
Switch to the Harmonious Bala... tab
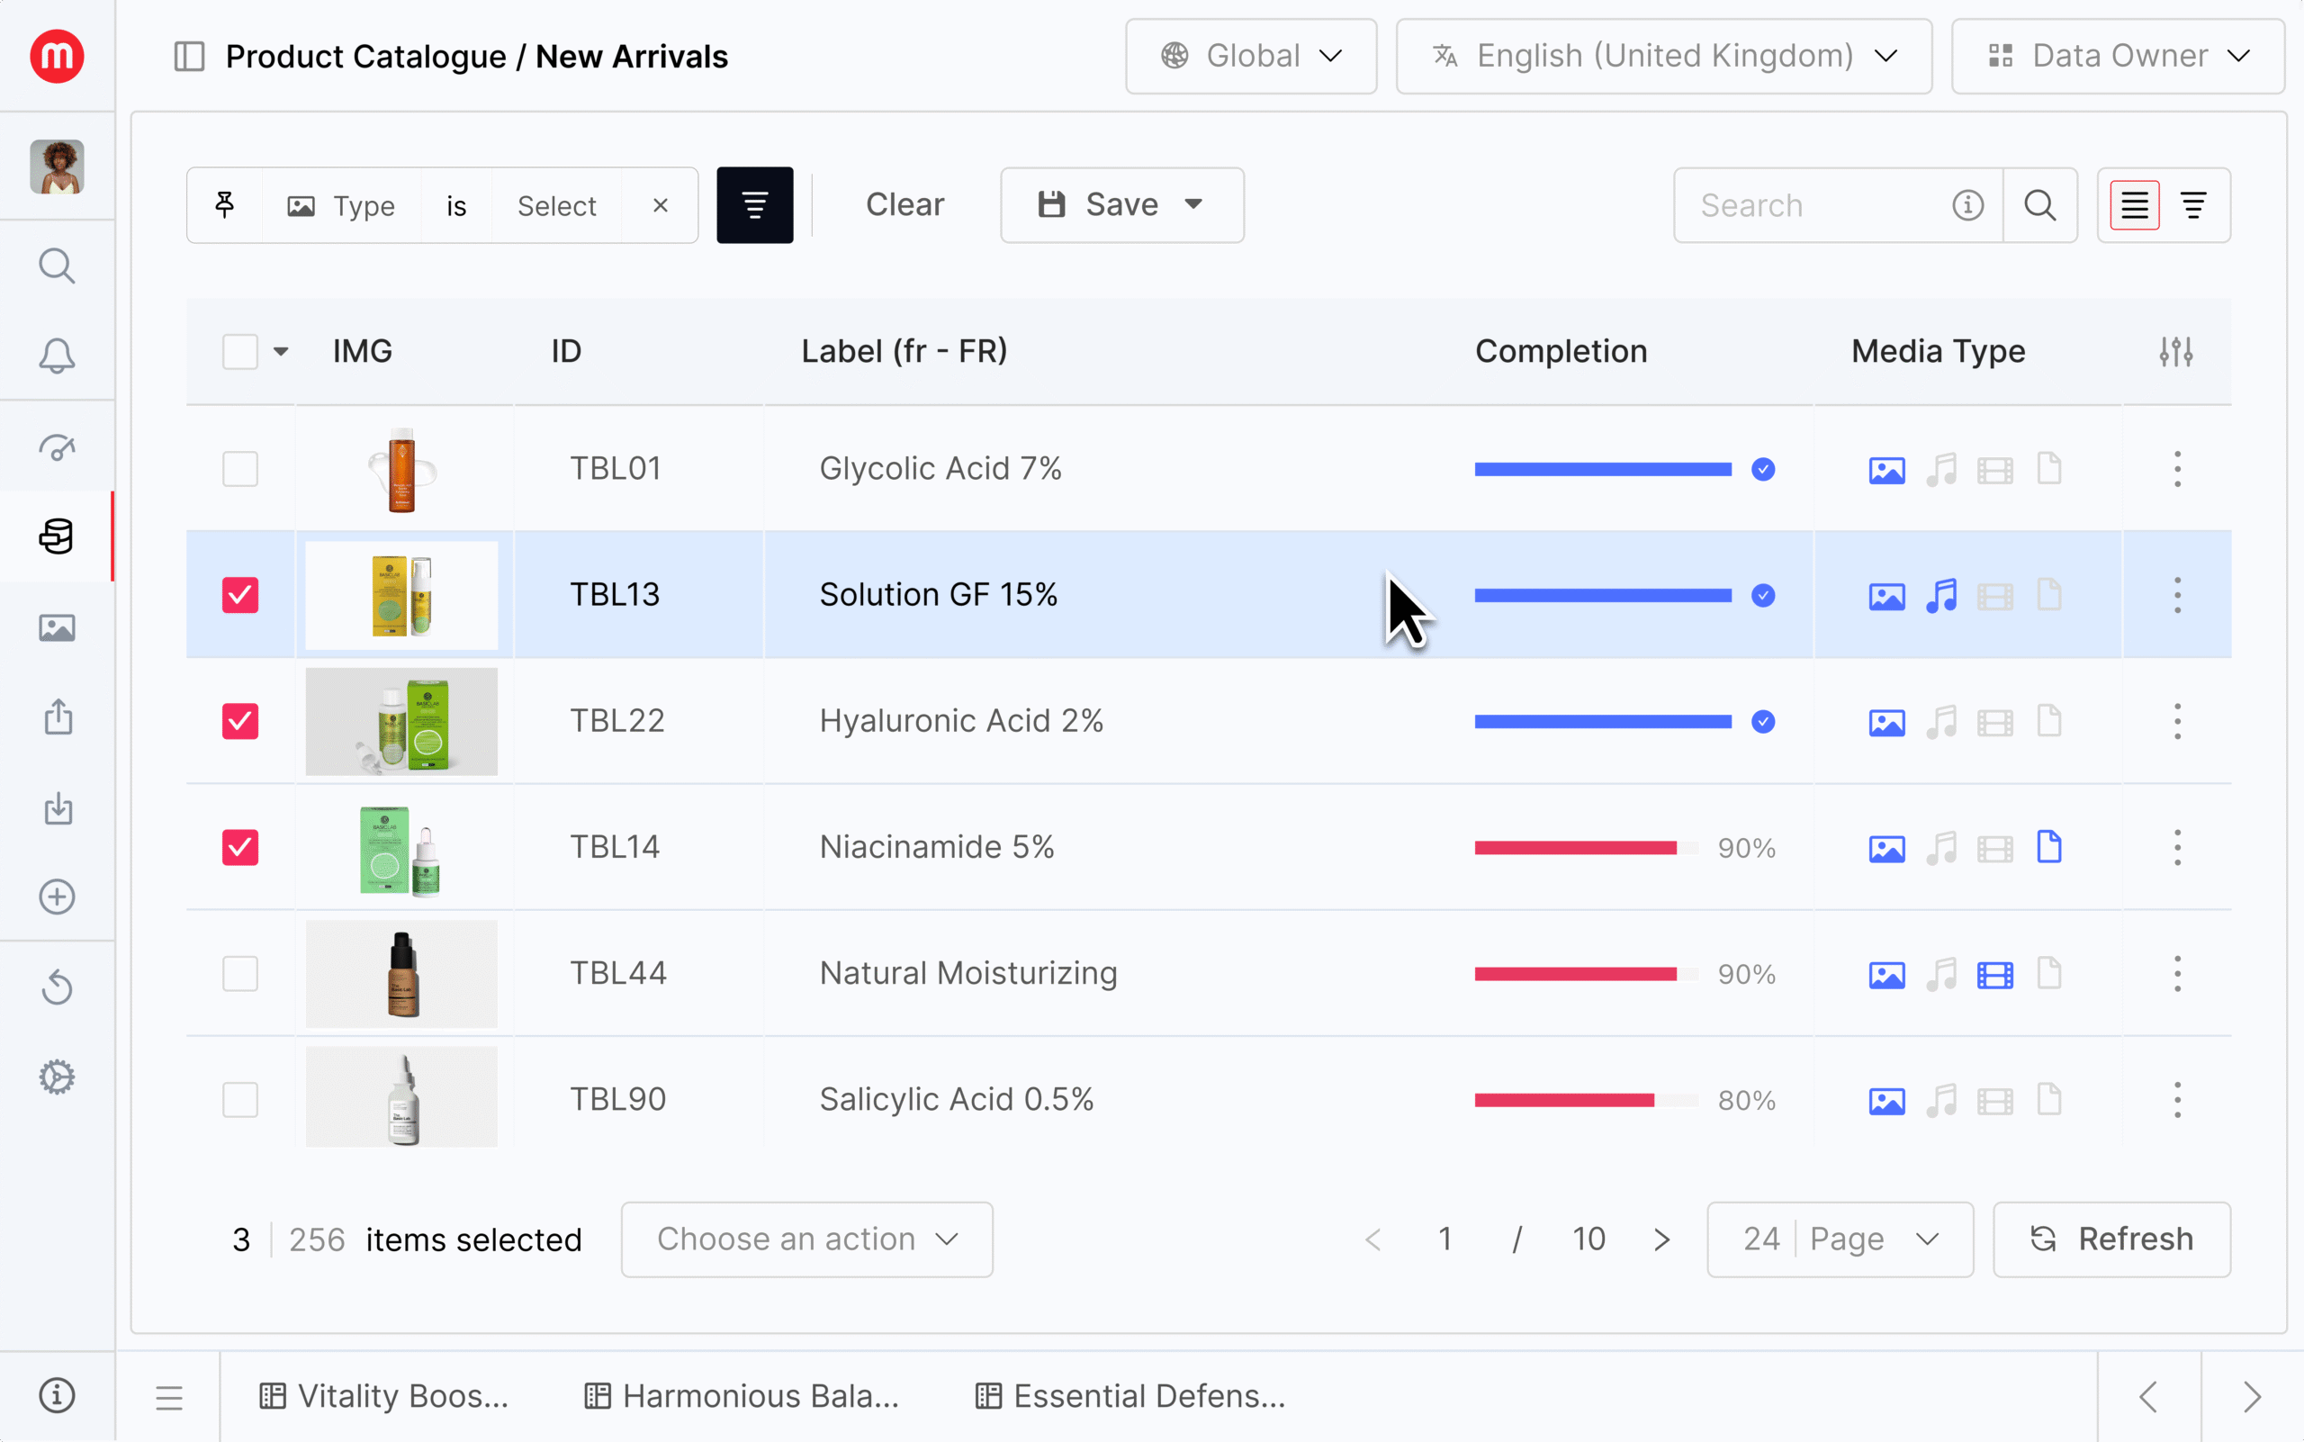(742, 1396)
